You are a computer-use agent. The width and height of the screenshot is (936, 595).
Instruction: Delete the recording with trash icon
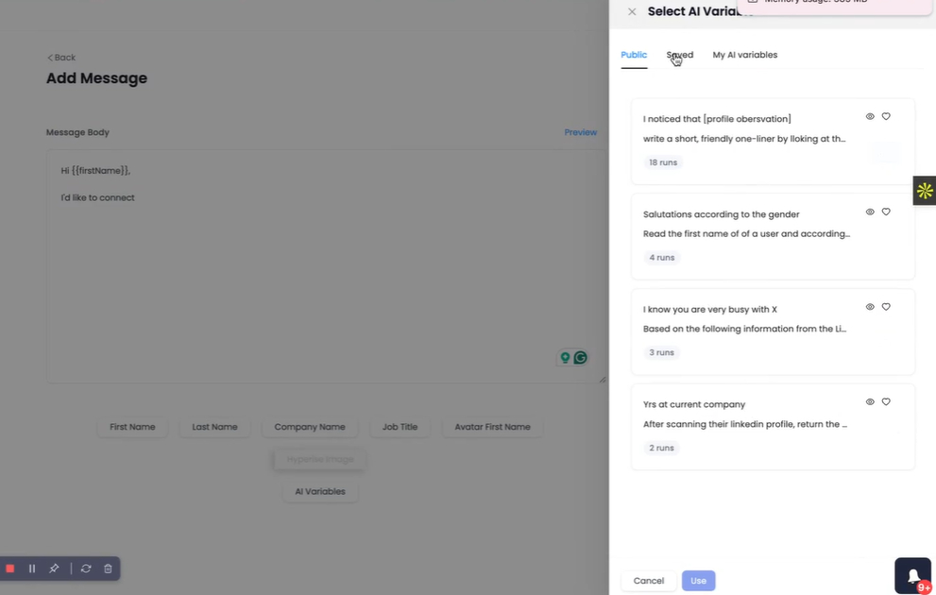108,569
